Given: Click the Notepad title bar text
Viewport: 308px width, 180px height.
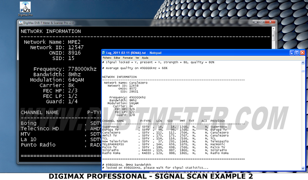Looking at the screenshot, I should click(x=134, y=53).
